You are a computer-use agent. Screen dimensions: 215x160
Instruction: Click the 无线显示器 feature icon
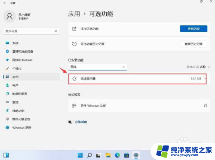pyautogui.click(x=74, y=79)
